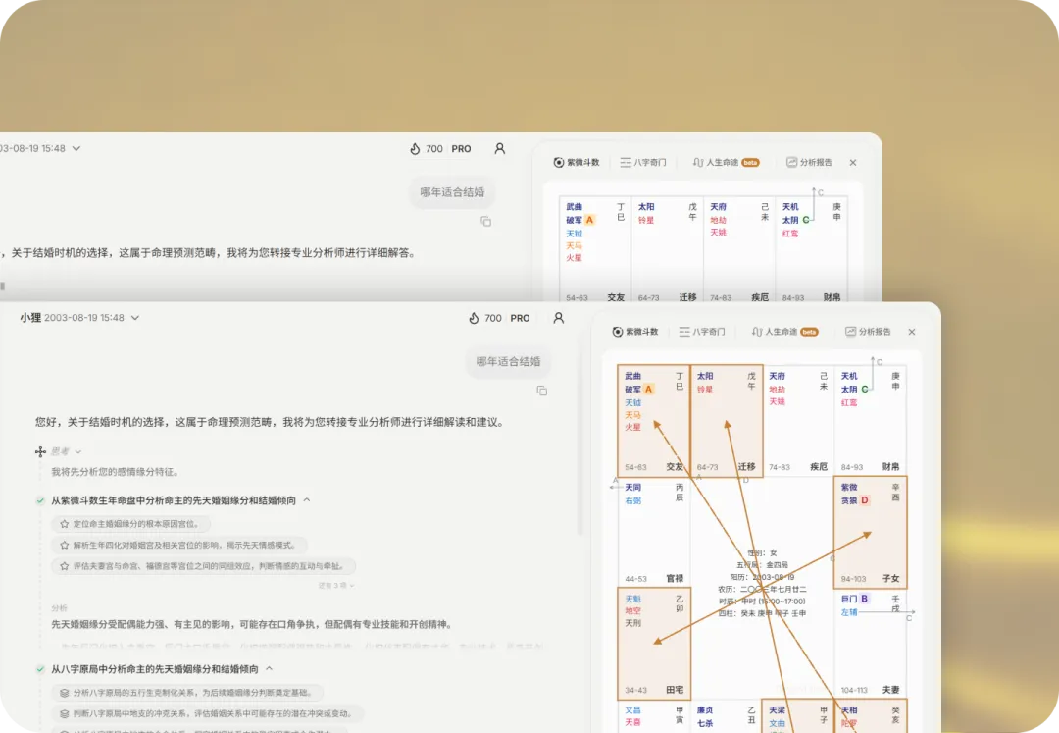
Task: Click flame credits icon in back window
Action: [x=416, y=148]
